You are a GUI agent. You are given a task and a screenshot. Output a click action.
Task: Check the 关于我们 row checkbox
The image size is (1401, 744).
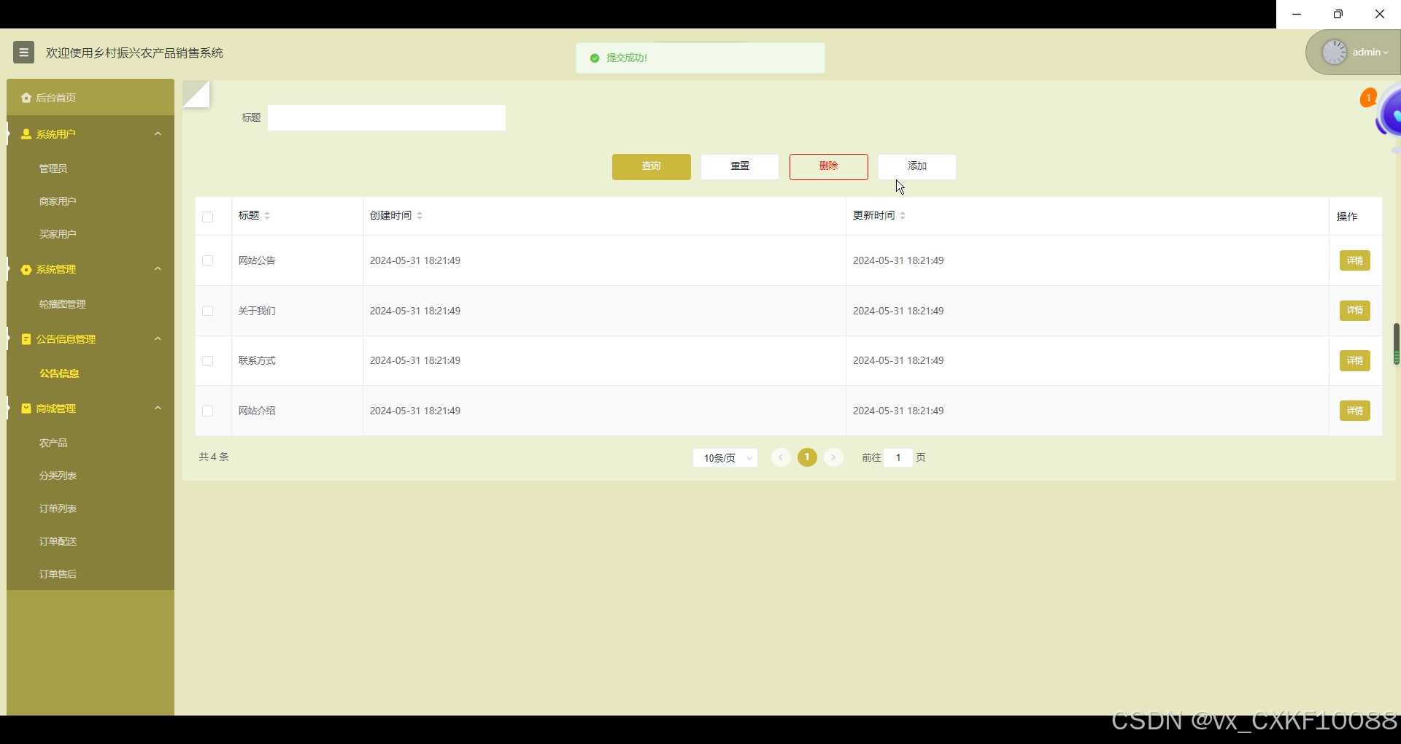click(x=208, y=311)
